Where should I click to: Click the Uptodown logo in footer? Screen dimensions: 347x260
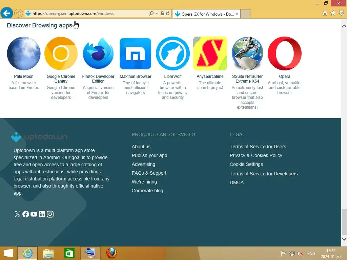[x=39, y=137]
